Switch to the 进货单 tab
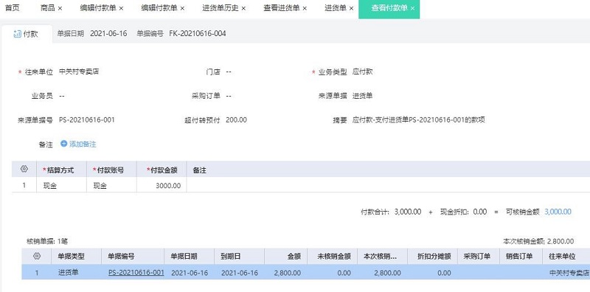This screenshot has width=590, height=292. click(336, 8)
